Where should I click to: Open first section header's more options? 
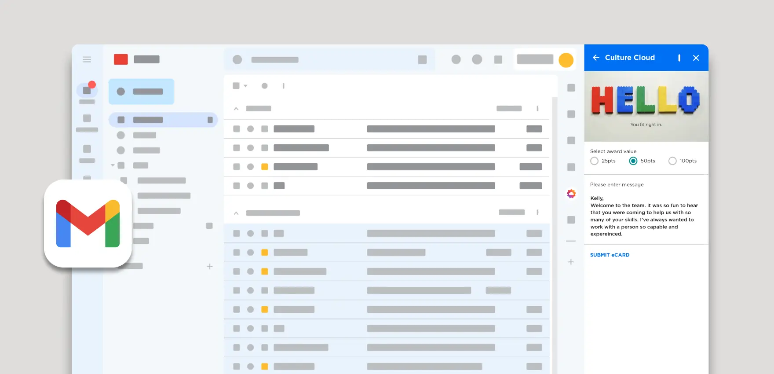pos(537,109)
